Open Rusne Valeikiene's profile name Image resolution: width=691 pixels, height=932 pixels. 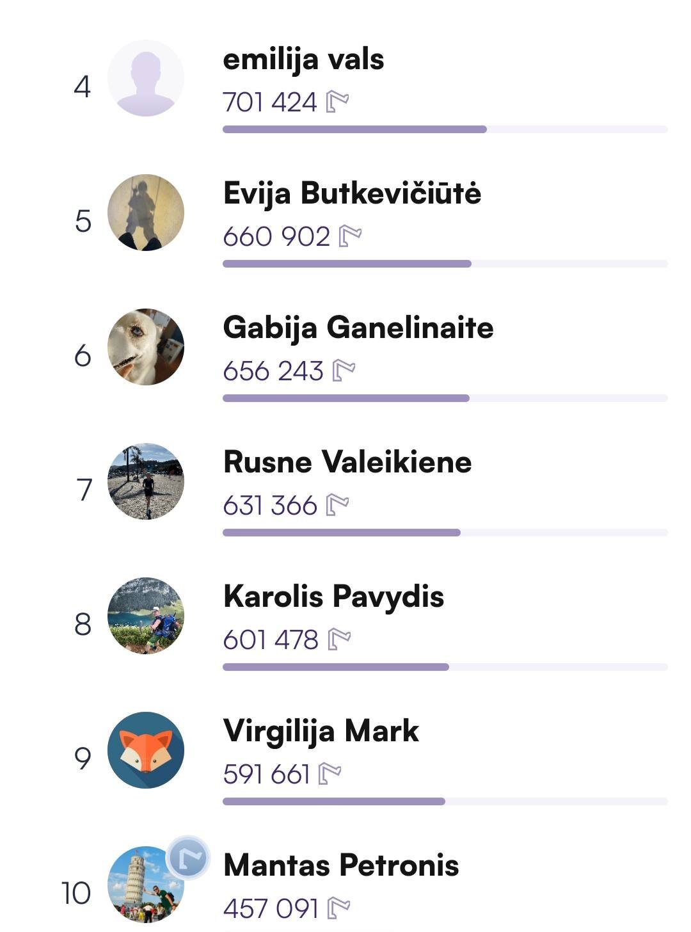pos(347,462)
